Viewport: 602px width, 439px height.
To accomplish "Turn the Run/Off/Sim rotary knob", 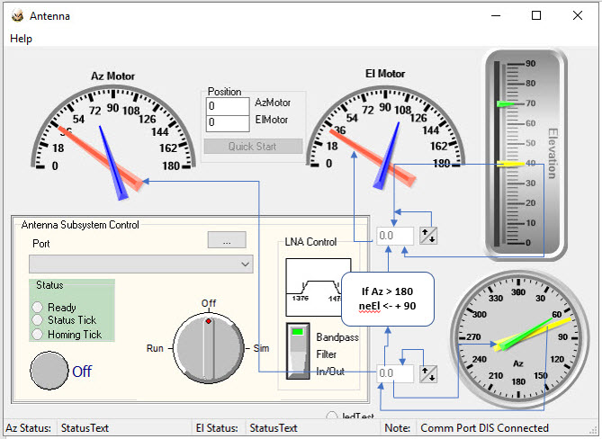I will (x=208, y=349).
